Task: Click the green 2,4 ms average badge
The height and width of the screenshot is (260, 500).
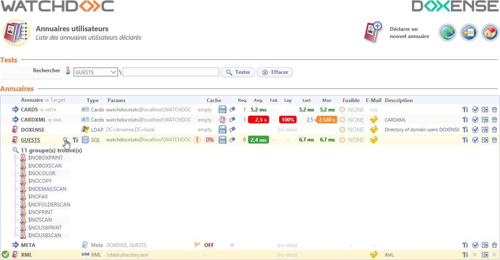Action: [258, 140]
